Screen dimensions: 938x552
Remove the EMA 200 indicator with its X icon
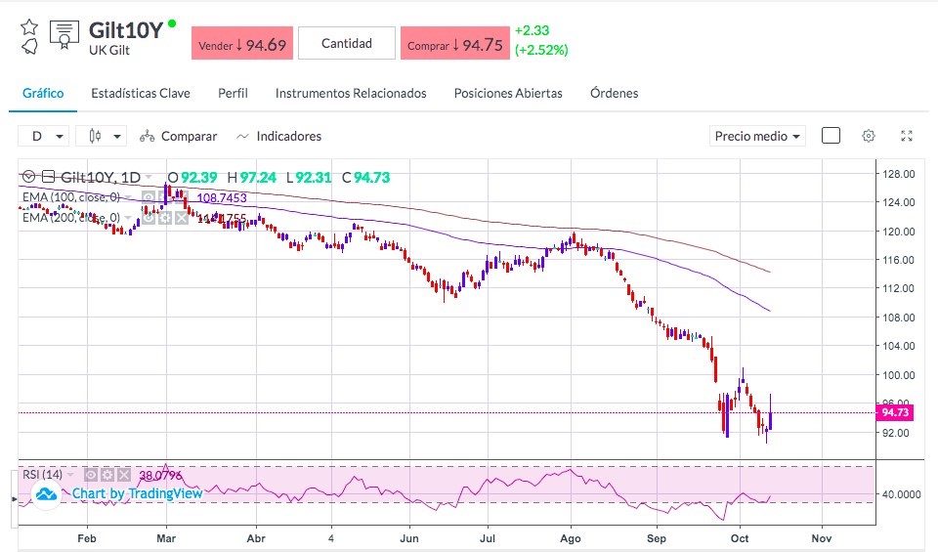point(182,218)
